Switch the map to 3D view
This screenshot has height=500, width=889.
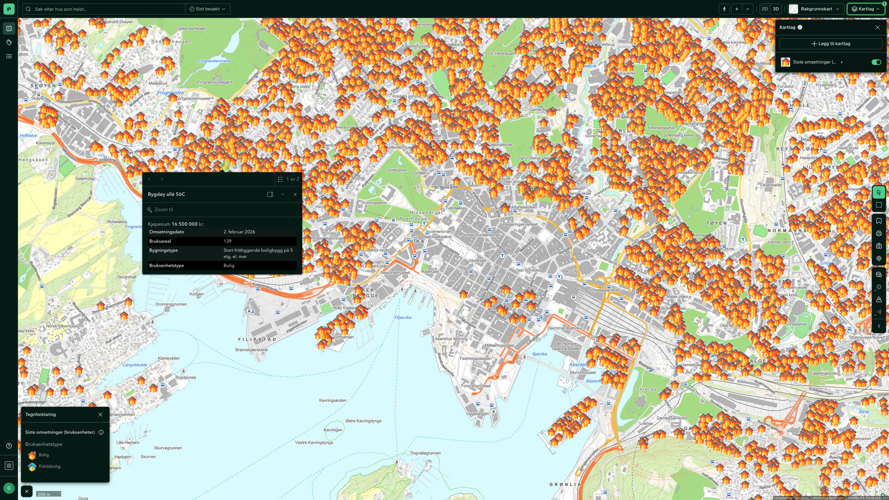coord(776,9)
